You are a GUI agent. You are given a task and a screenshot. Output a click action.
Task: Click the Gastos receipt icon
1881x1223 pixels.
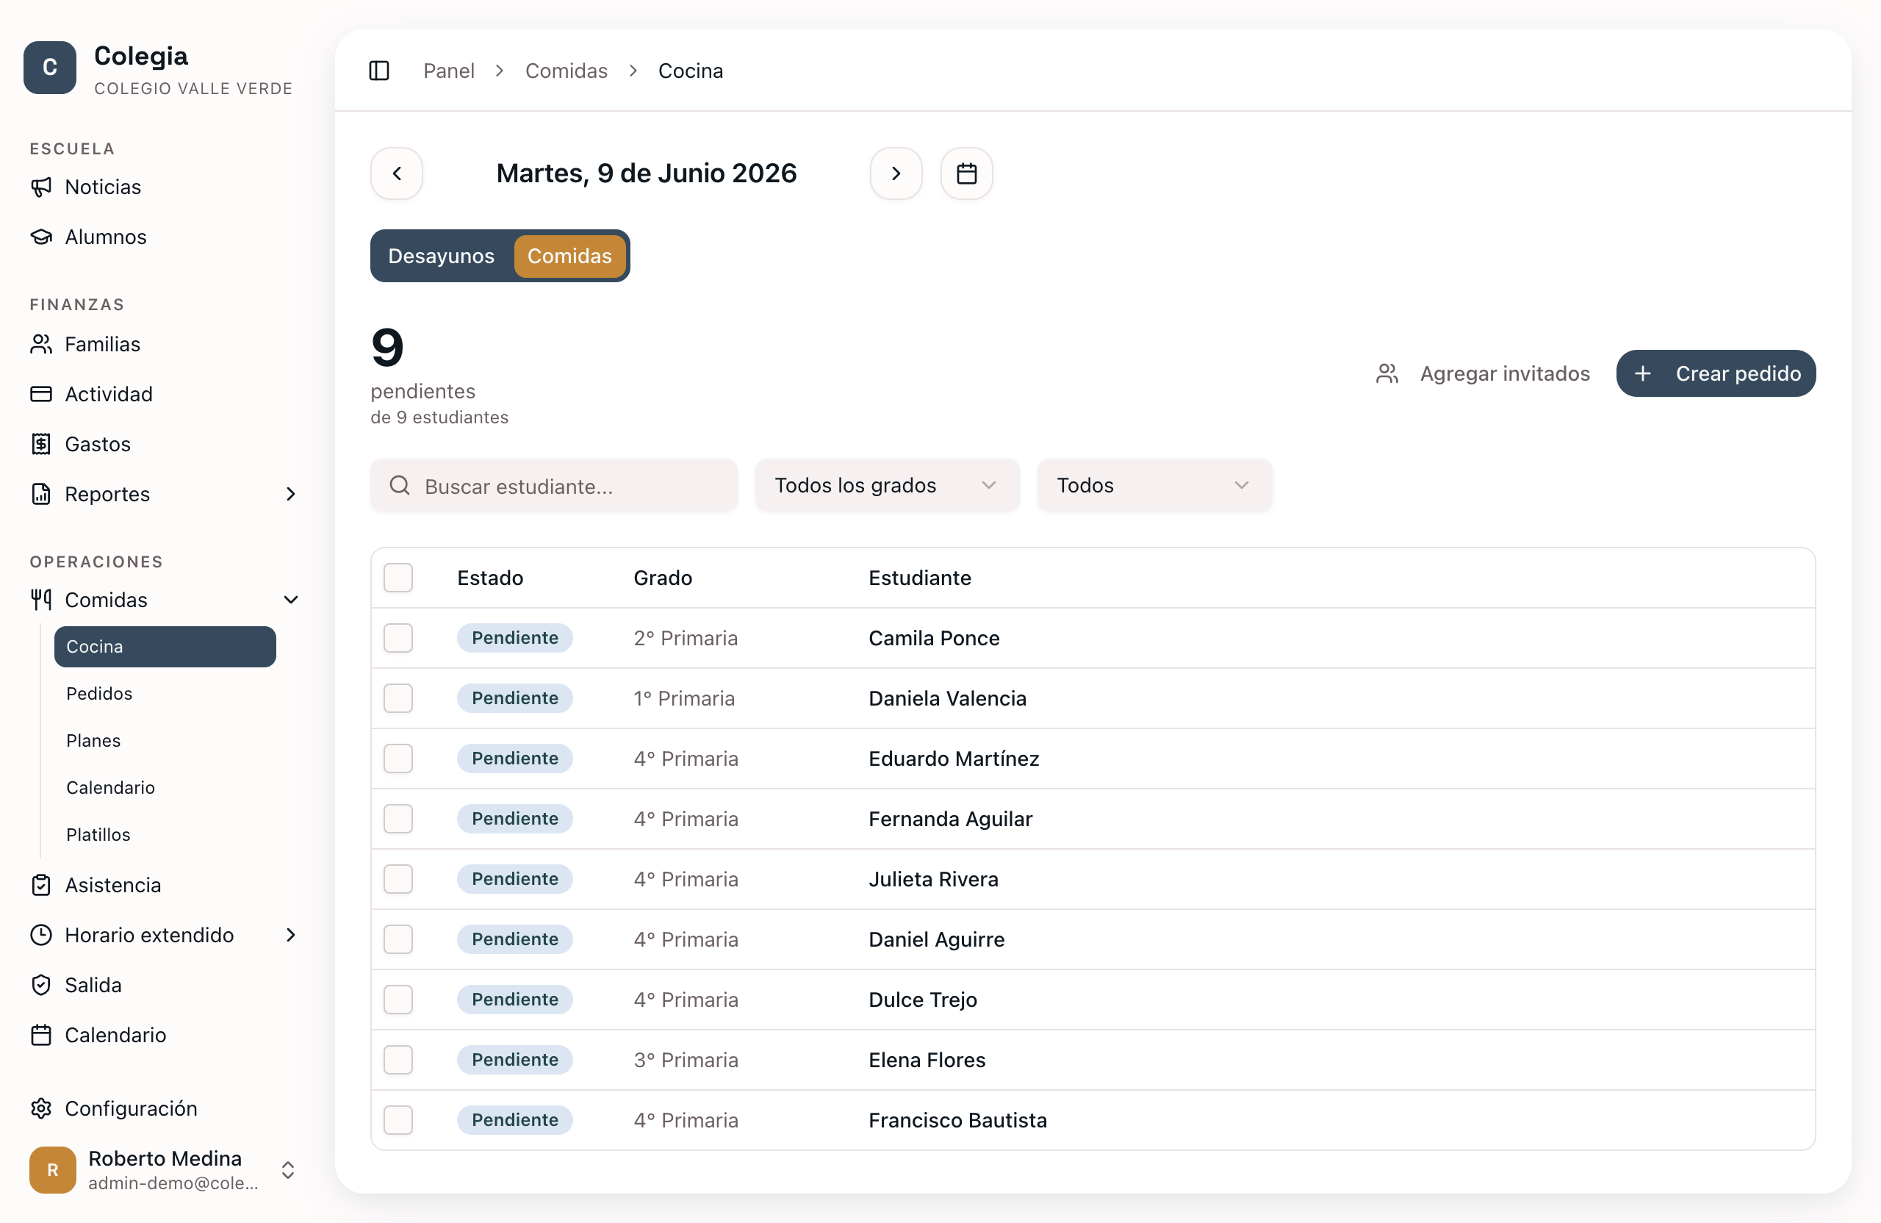click(41, 443)
